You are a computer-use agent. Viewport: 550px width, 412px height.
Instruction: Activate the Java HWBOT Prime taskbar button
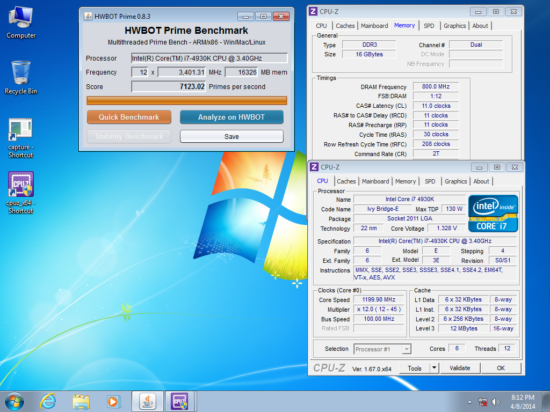click(x=148, y=401)
